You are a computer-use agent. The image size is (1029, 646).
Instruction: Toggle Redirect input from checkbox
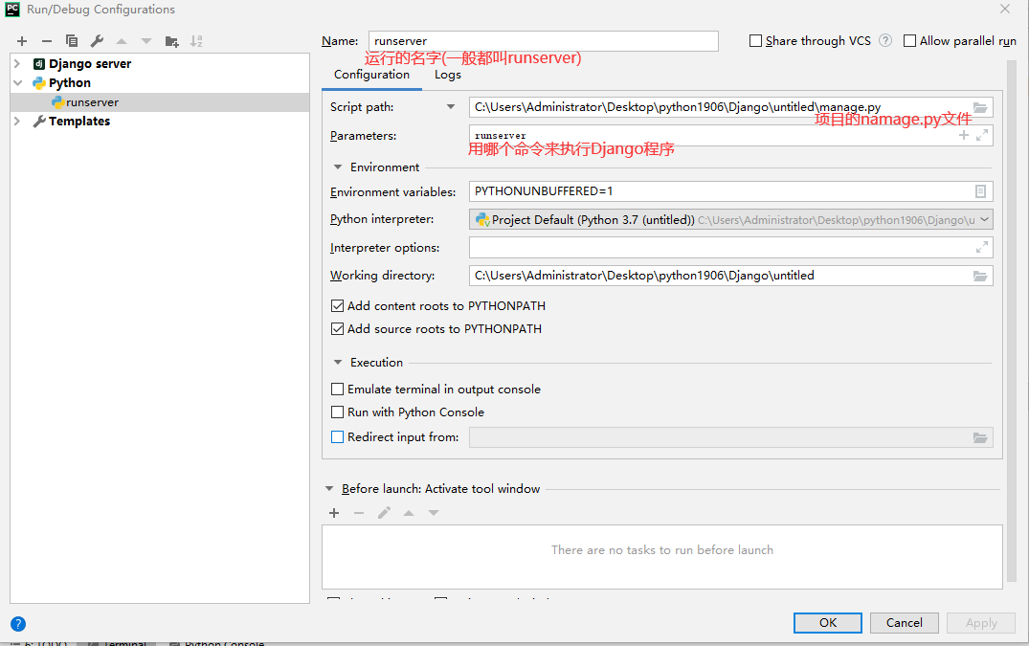click(x=337, y=436)
